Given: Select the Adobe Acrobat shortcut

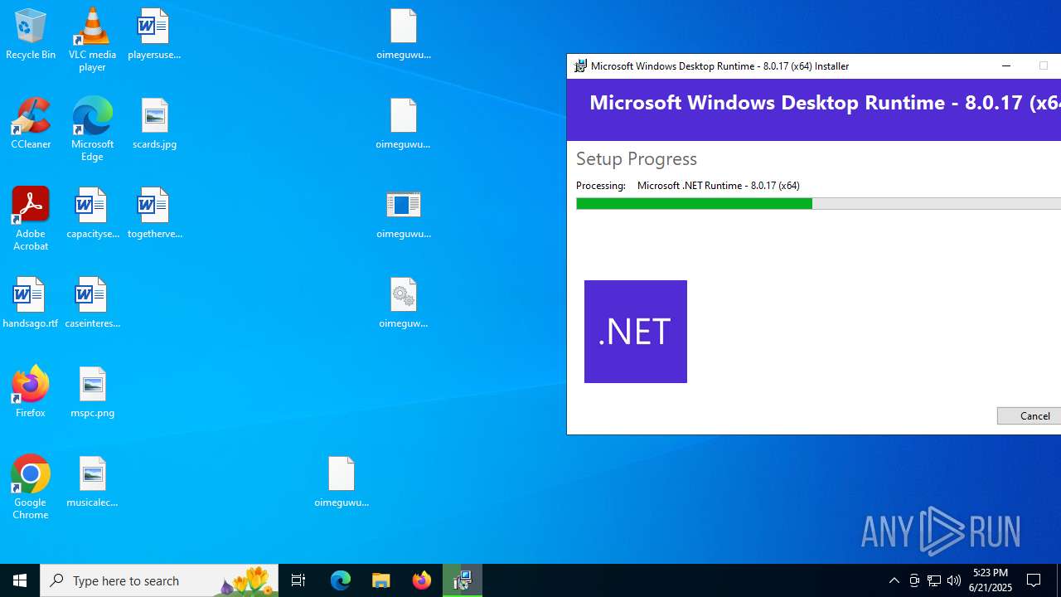Looking at the screenshot, I should (x=31, y=219).
